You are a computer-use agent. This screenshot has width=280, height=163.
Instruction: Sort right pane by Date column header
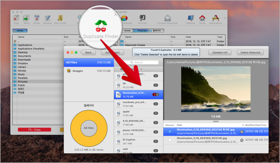click(x=188, y=37)
